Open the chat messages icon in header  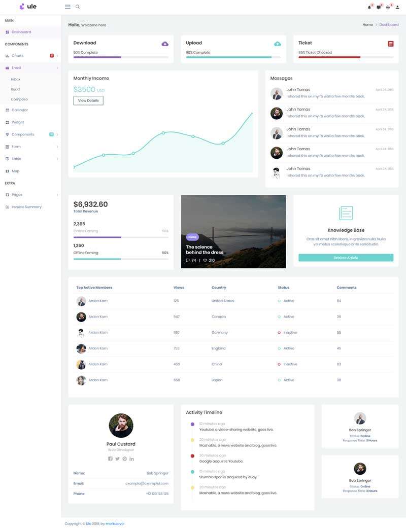click(x=379, y=7)
